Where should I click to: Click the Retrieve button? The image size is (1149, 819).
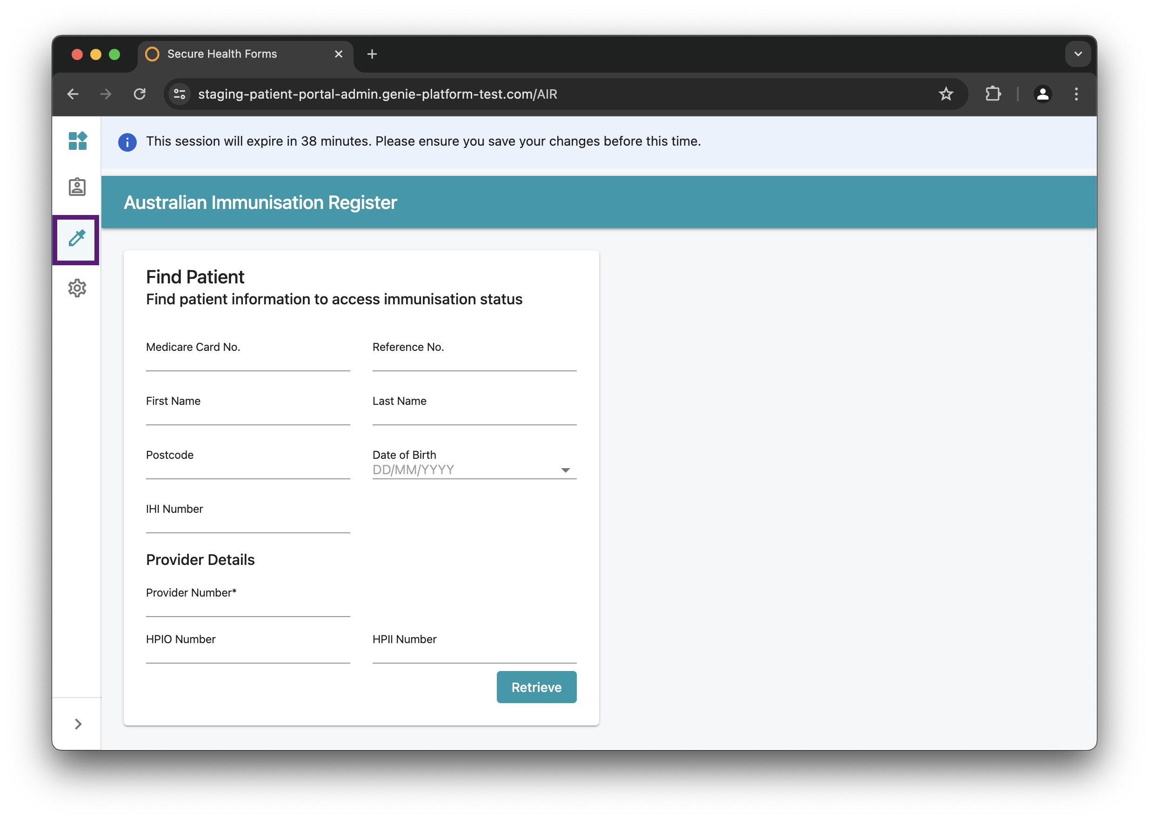[x=536, y=687]
